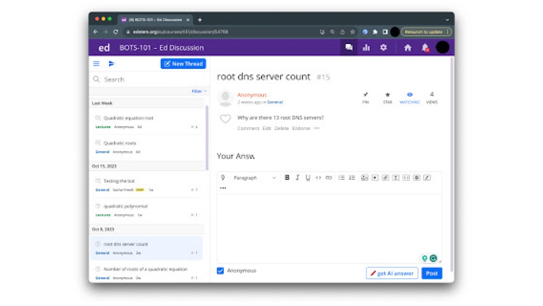Start a numbered list
This screenshot has height=306, width=543.
click(352, 177)
